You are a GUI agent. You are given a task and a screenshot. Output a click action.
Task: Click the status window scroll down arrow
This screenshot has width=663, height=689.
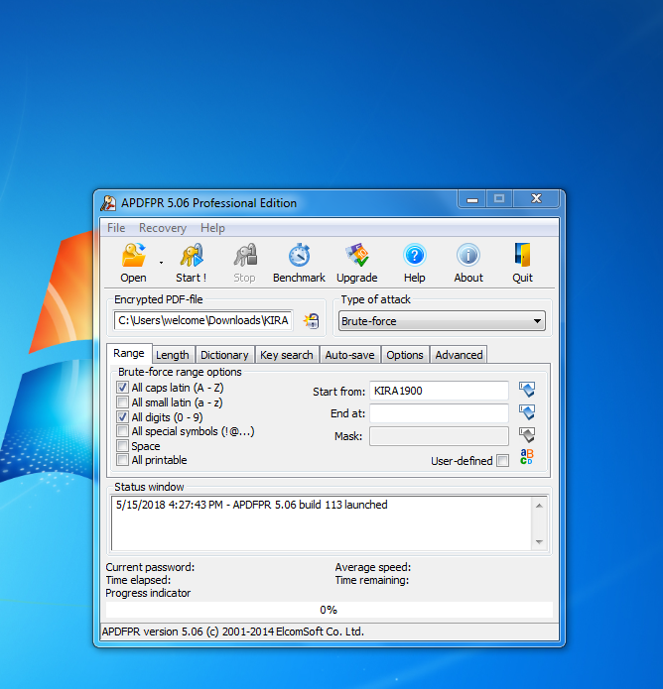pyautogui.click(x=539, y=542)
